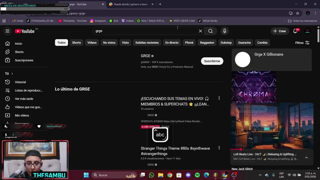The height and width of the screenshot is (180, 320).
Task: Select the Dubstep filter chip
Action: pyautogui.click(x=226, y=42)
